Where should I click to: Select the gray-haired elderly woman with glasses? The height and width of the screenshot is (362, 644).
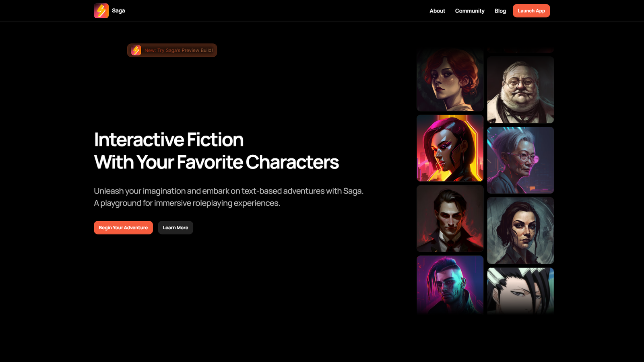tap(520, 160)
